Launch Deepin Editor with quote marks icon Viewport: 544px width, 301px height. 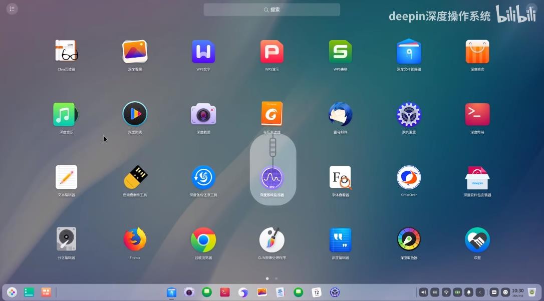pyautogui.click(x=340, y=239)
